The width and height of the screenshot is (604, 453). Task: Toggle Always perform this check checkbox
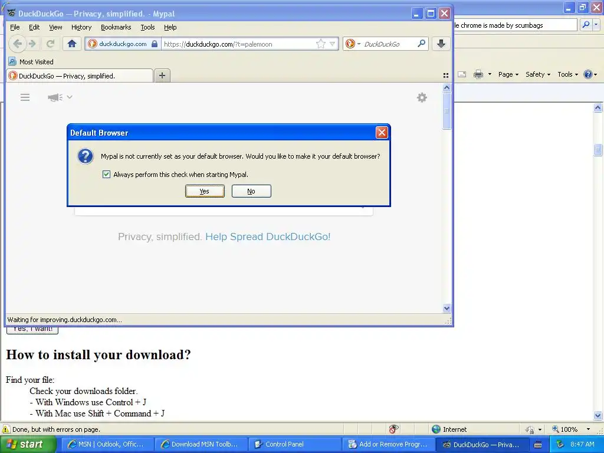pos(106,175)
